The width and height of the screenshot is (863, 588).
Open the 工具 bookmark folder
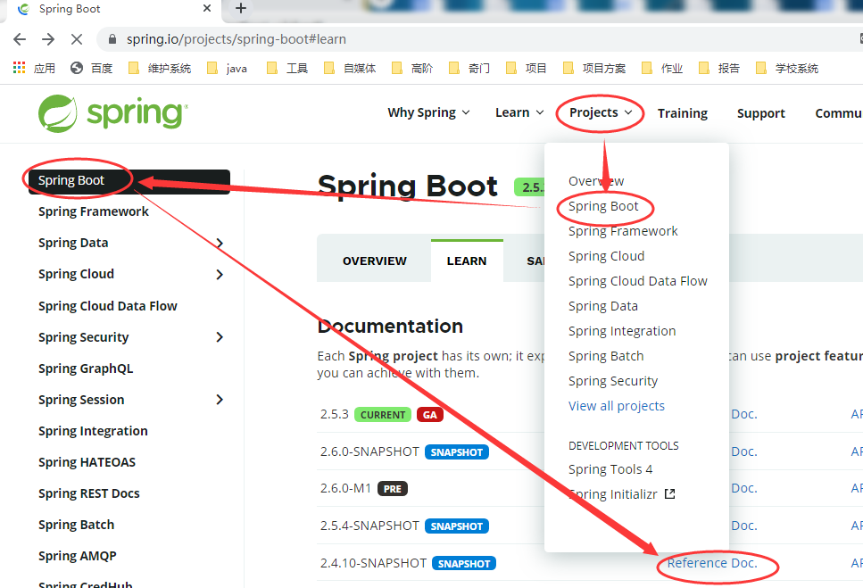tap(286, 68)
